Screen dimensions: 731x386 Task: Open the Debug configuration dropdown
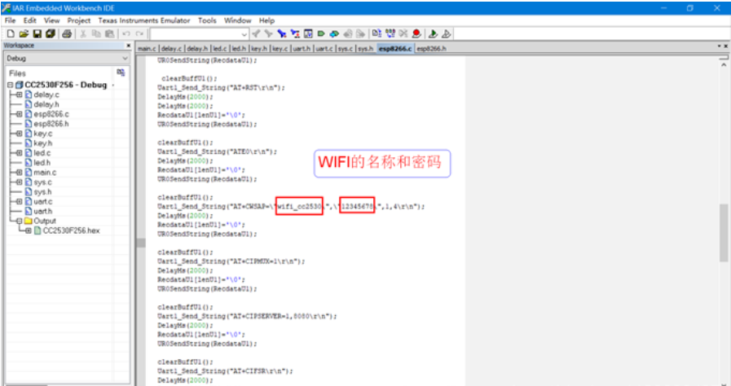tap(125, 58)
